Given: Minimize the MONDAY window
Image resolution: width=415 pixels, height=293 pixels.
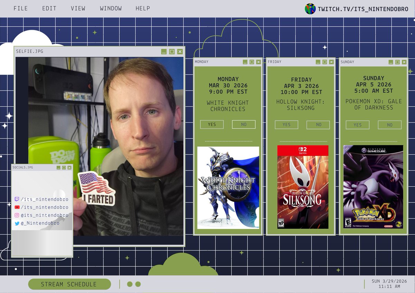Looking at the screenshot, I should point(245,62).
